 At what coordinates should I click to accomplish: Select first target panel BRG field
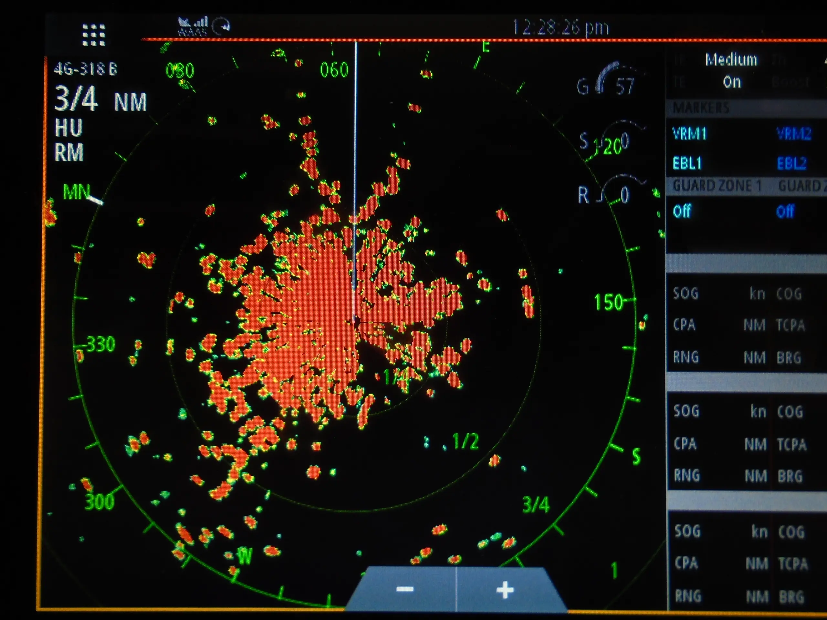tap(789, 358)
